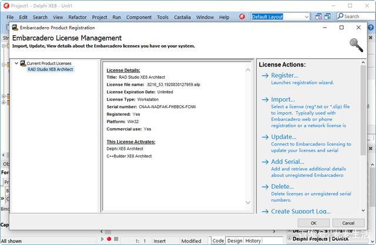Click the License Actions scroll up arrow
This screenshot has height=245, width=376.
click(x=363, y=62)
